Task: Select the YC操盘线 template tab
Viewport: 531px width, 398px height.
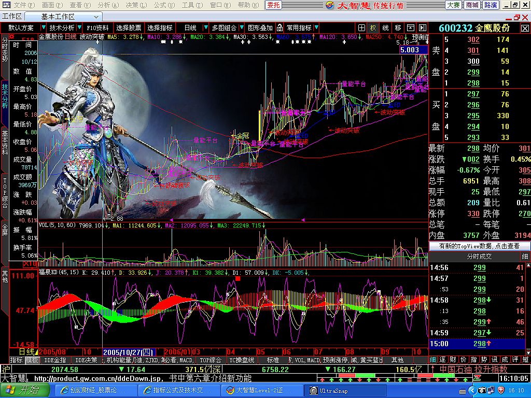Action: pos(242,360)
